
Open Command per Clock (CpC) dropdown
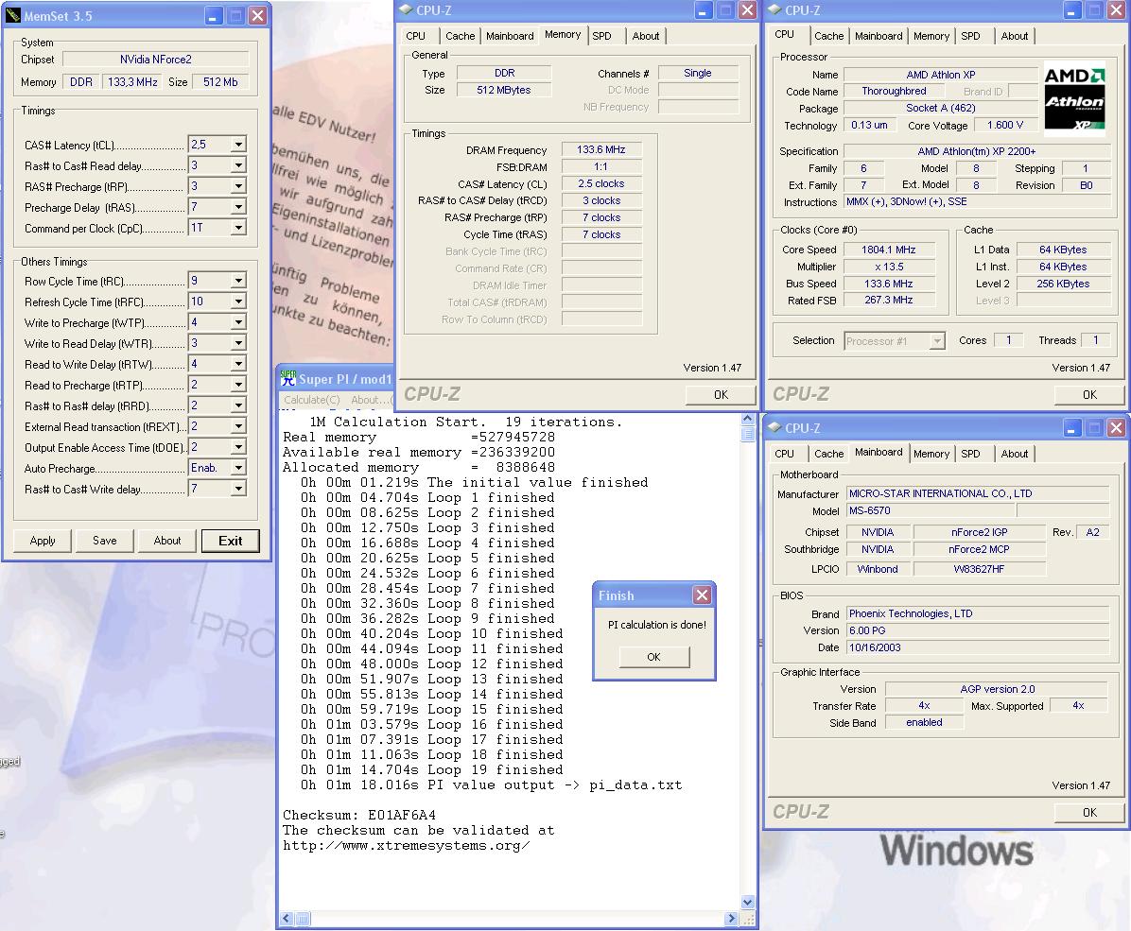tap(238, 228)
